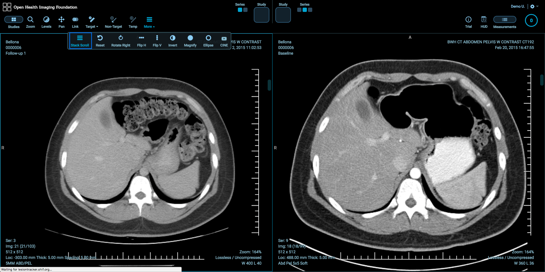Expand the Target tool dropdown
545x272 pixels.
pyautogui.click(x=92, y=22)
